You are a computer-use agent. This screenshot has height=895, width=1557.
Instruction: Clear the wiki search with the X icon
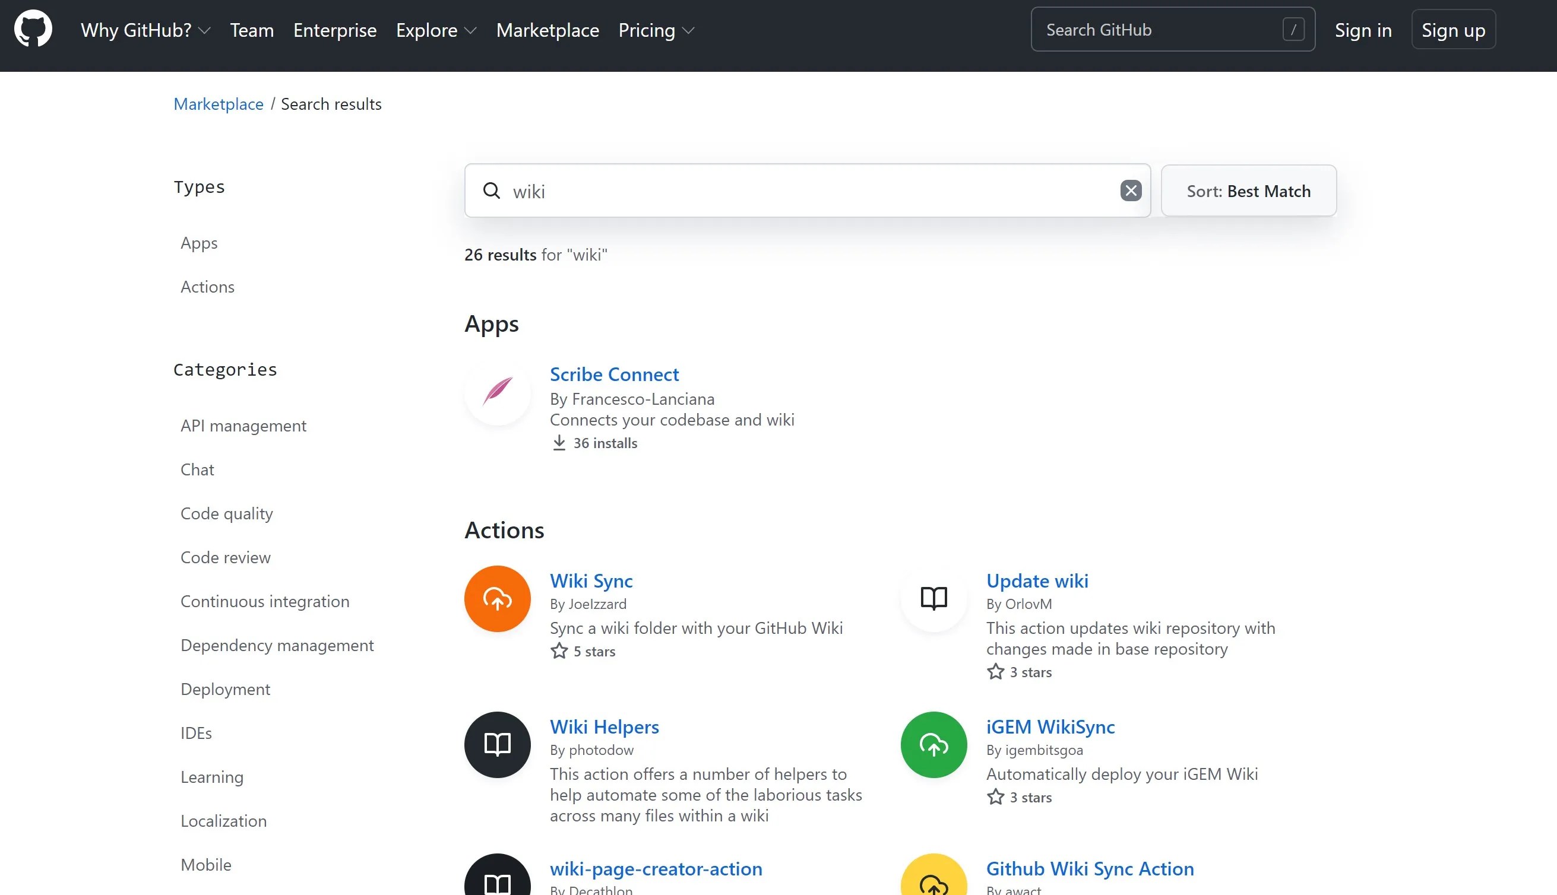[1130, 191]
